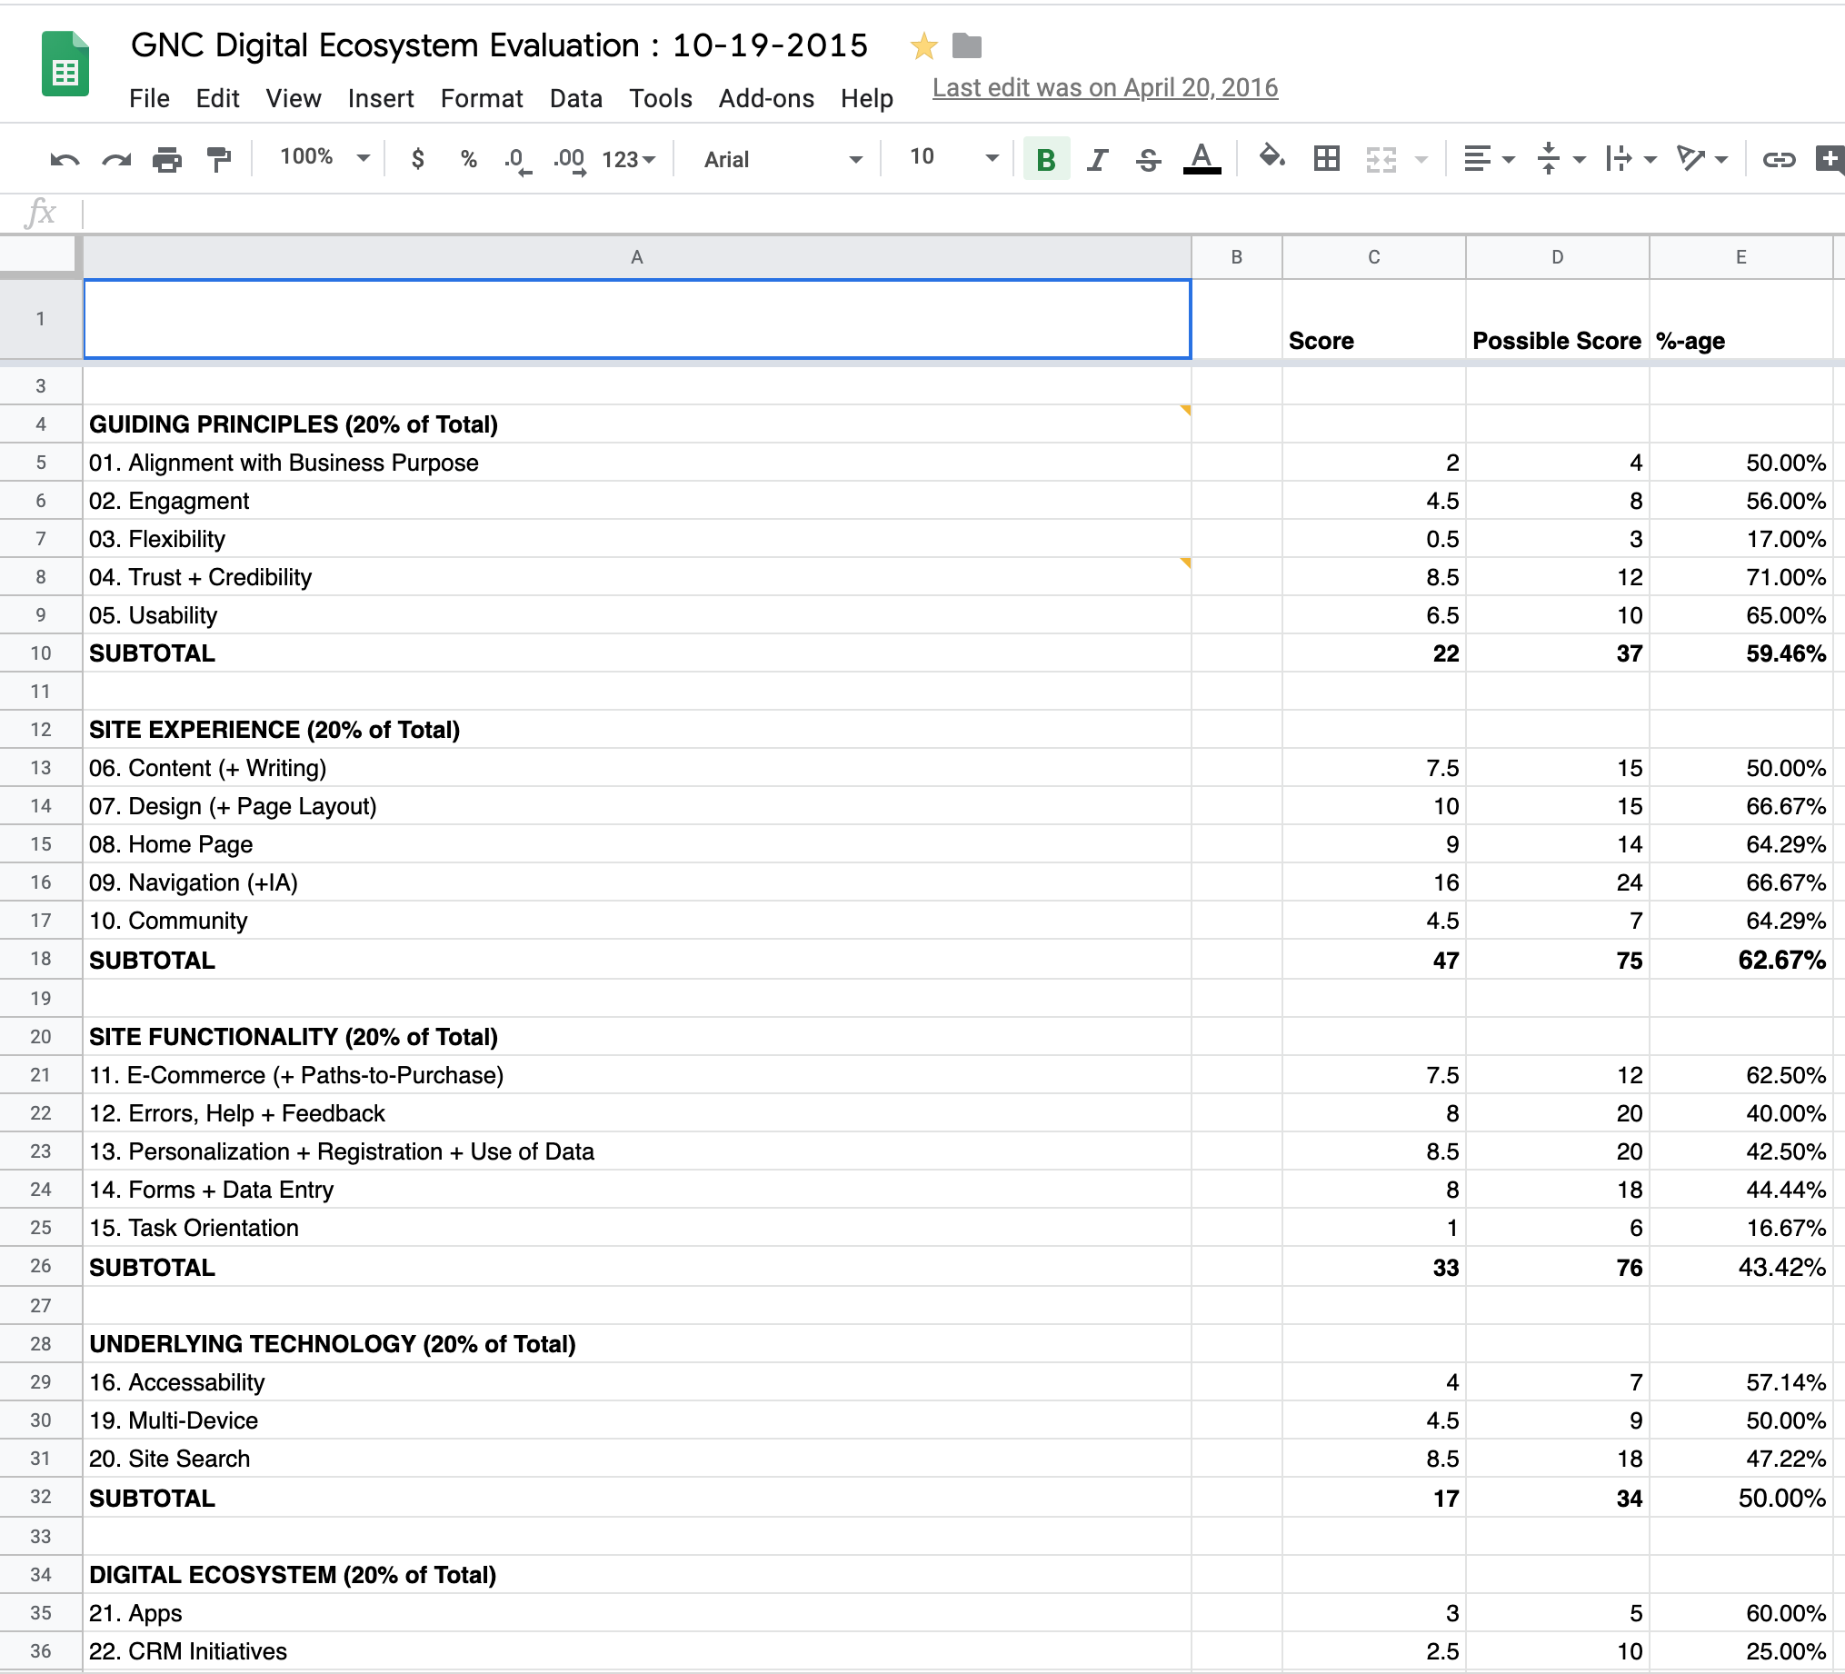Select the 13. Personalization + Registration cell
This screenshot has width=1845, height=1674.
click(x=637, y=1152)
